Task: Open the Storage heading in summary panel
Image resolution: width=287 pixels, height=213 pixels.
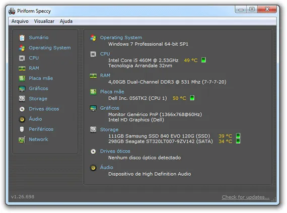Action: point(109,129)
